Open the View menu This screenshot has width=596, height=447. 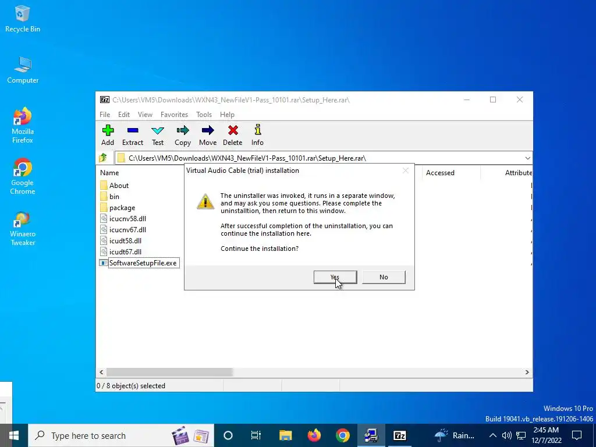click(145, 115)
